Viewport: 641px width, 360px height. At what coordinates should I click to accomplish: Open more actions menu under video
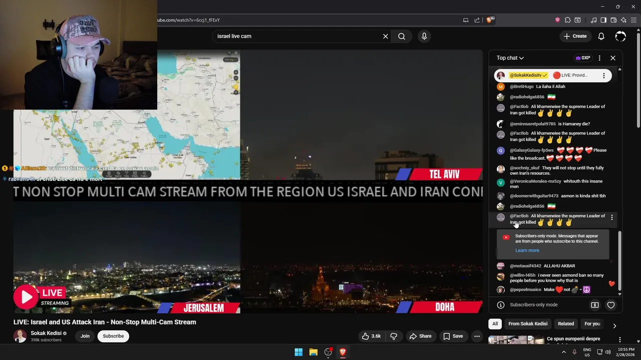(477, 336)
